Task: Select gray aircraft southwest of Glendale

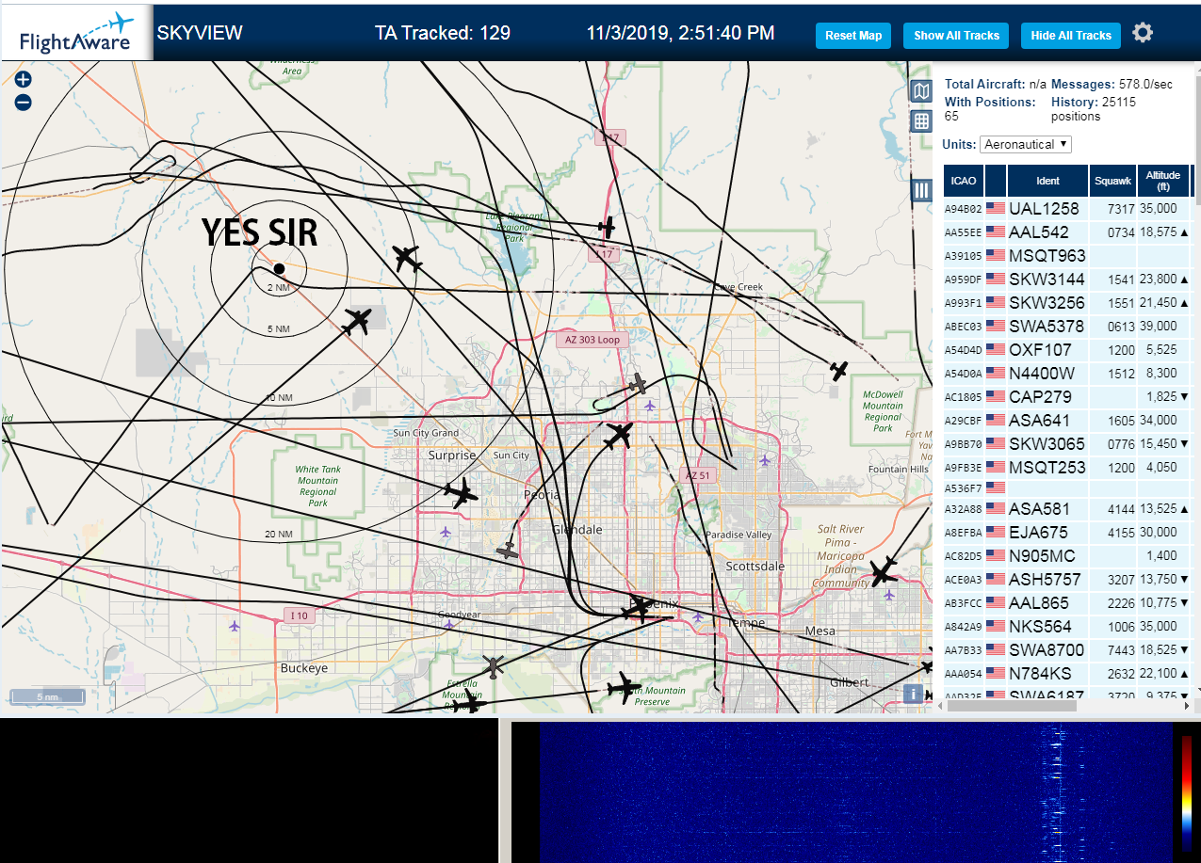Action: click(508, 551)
